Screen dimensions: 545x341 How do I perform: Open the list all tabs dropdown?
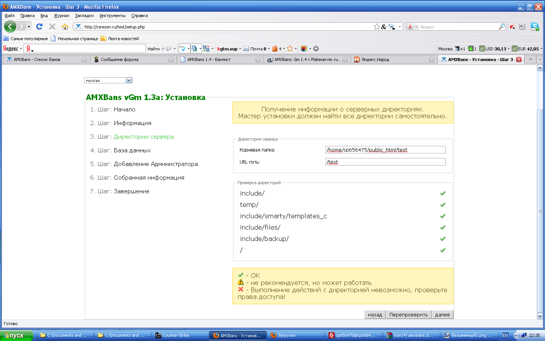click(x=540, y=59)
